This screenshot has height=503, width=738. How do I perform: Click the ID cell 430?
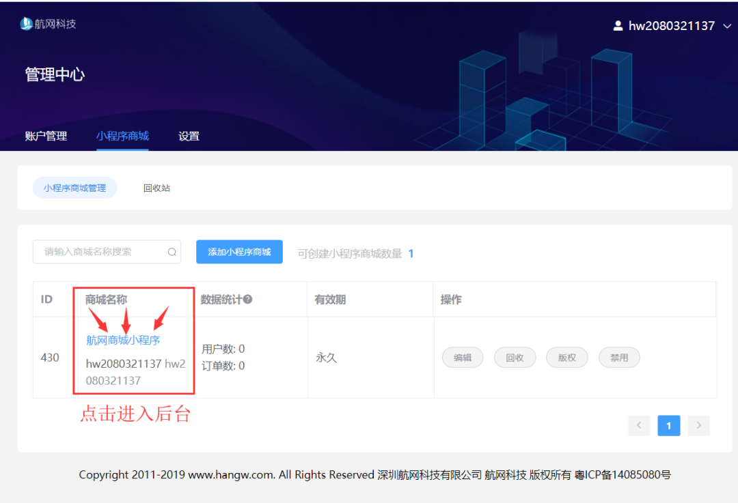[x=50, y=358]
